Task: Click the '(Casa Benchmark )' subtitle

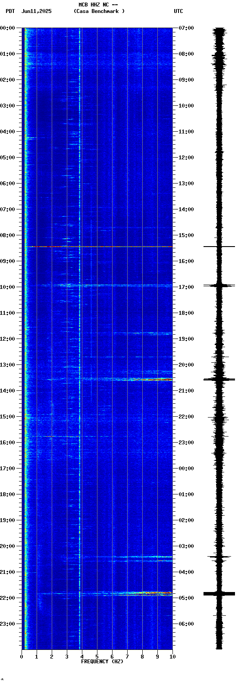Action: pyautogui.click(x=99, y=11)
